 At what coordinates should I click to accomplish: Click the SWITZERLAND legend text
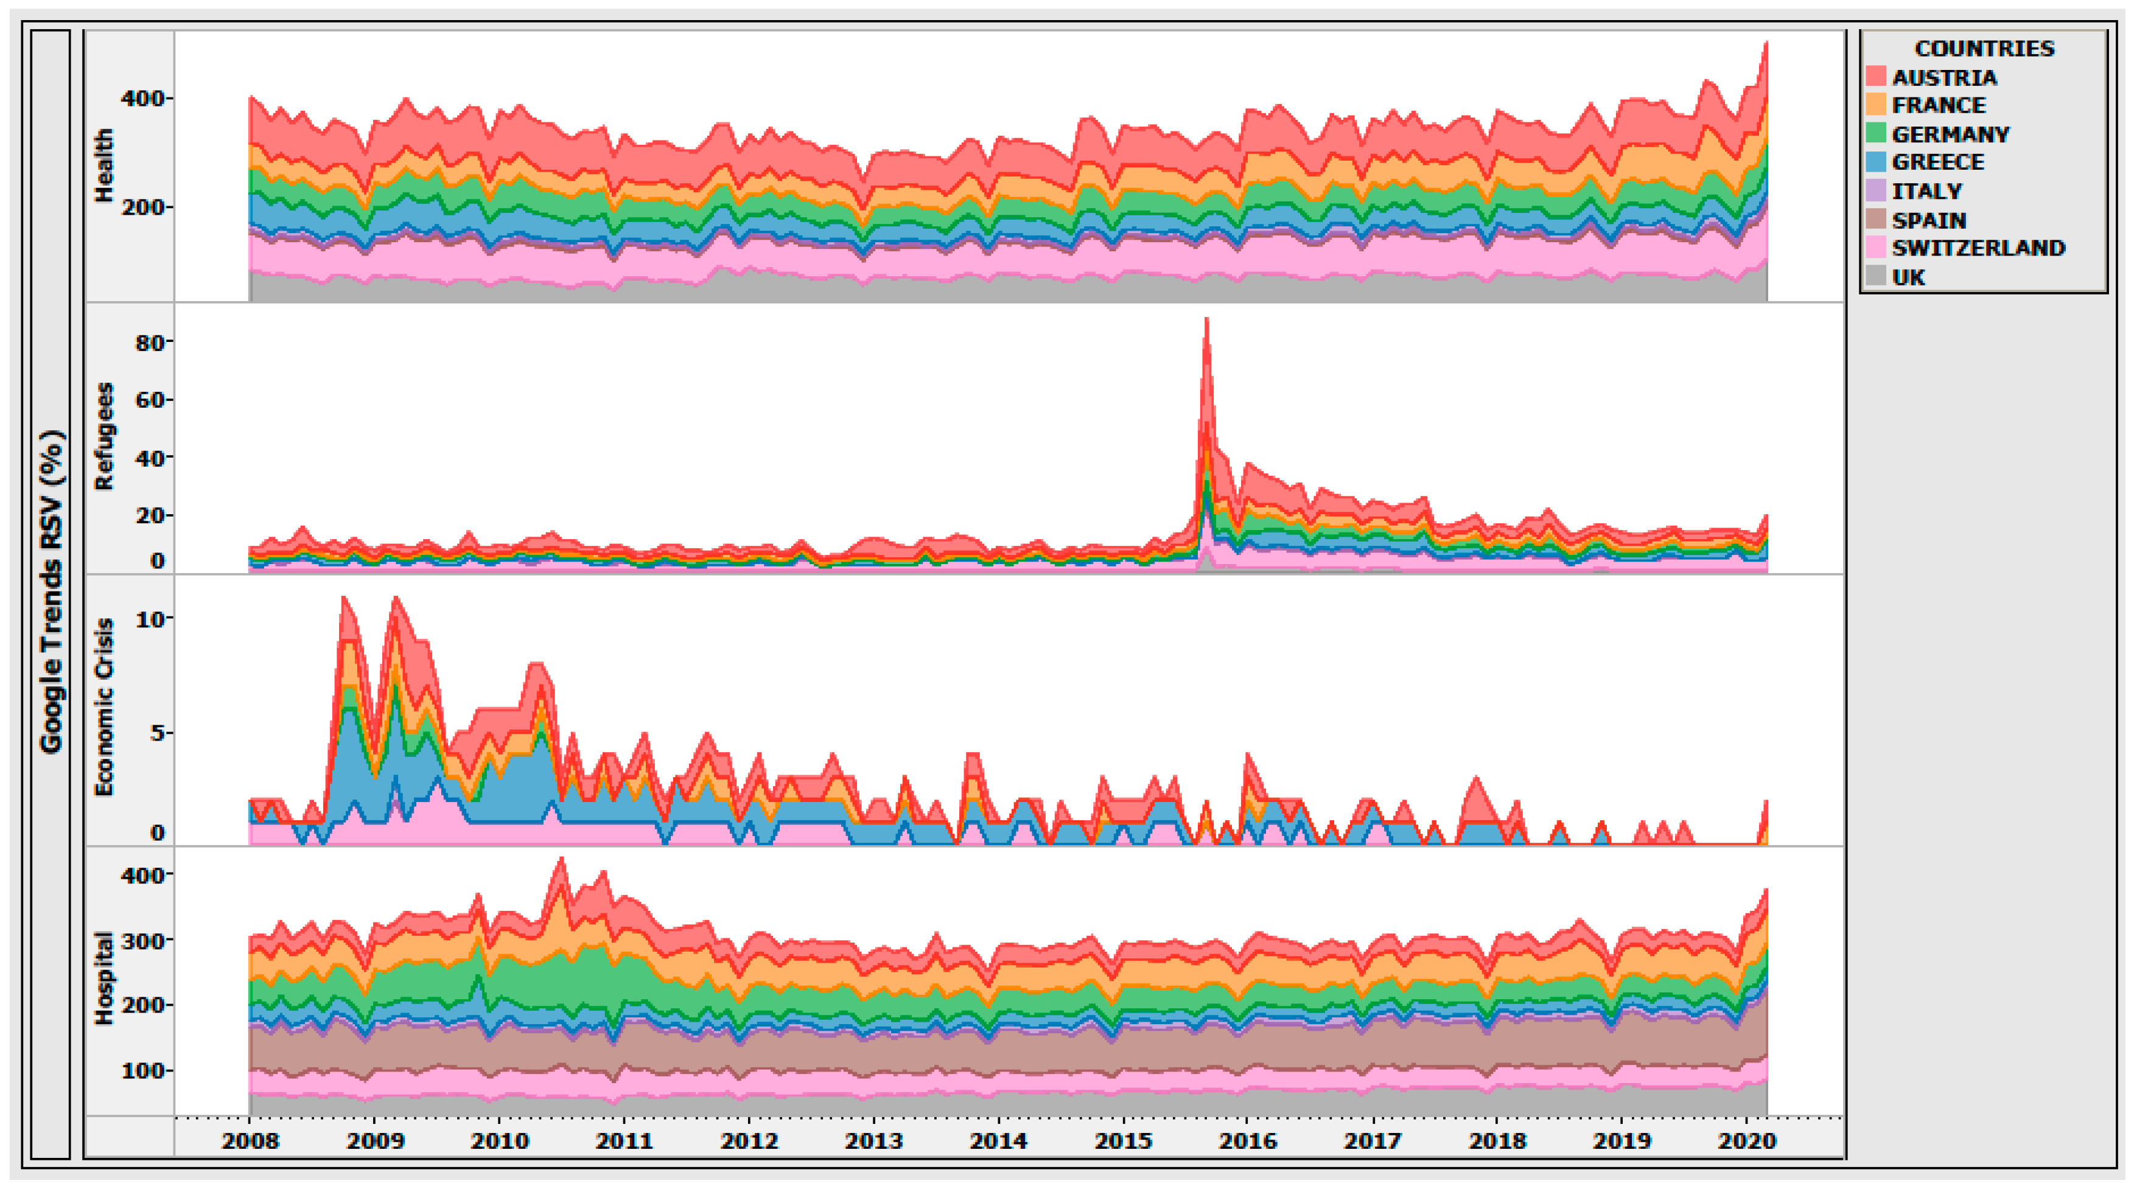tap(1978, 248)
